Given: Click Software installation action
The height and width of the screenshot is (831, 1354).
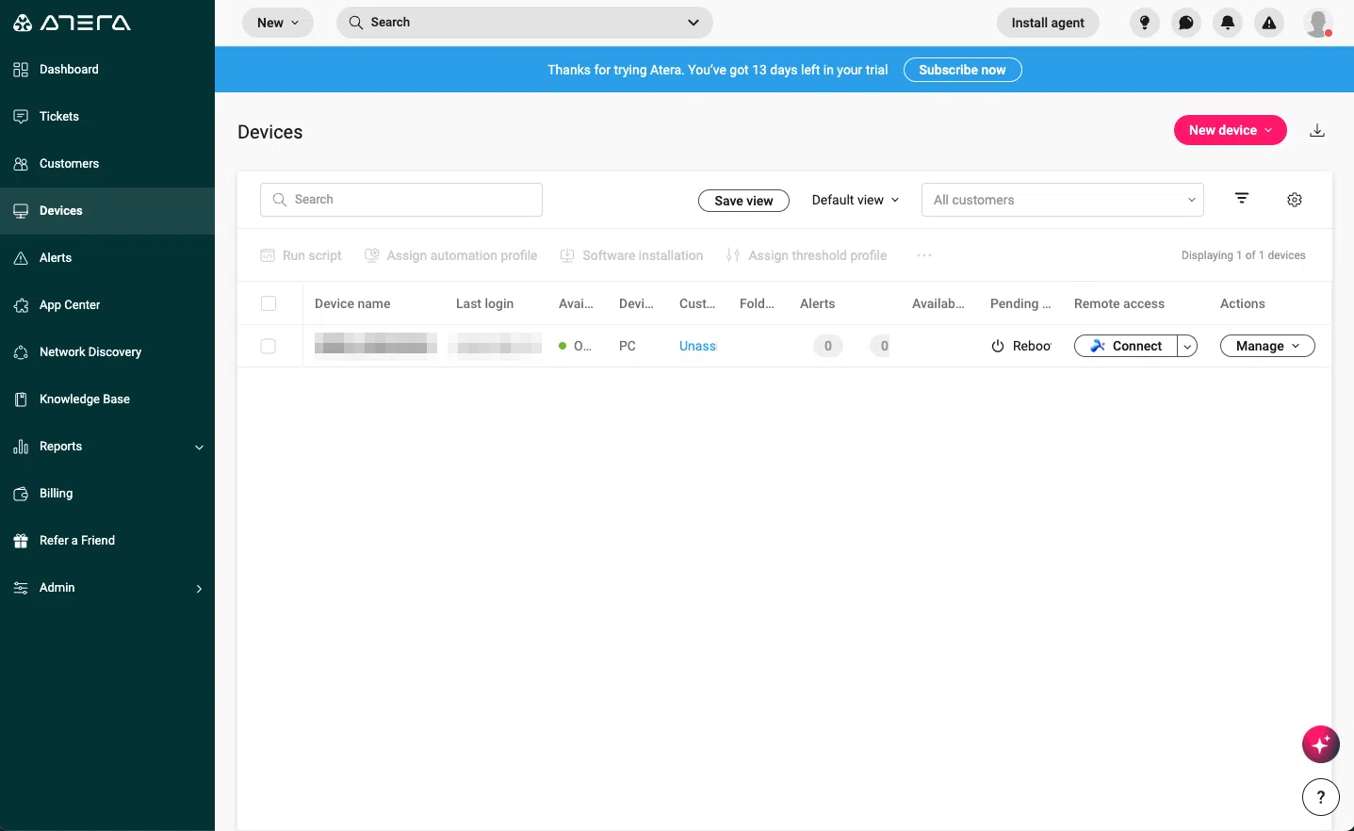Looking at the screenshot, I should (x=632, y=255).
